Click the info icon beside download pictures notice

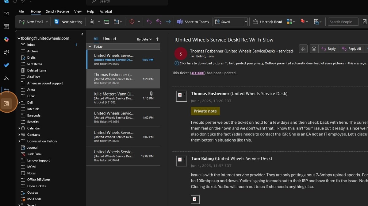tap(177, 63)
